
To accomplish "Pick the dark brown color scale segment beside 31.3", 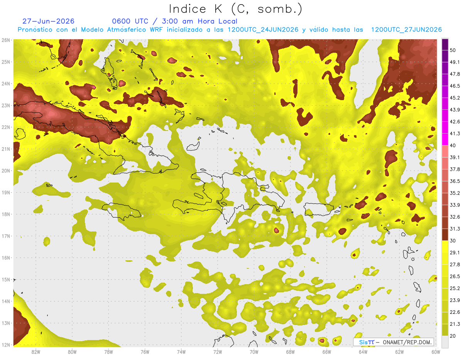I will click(445, 235).
